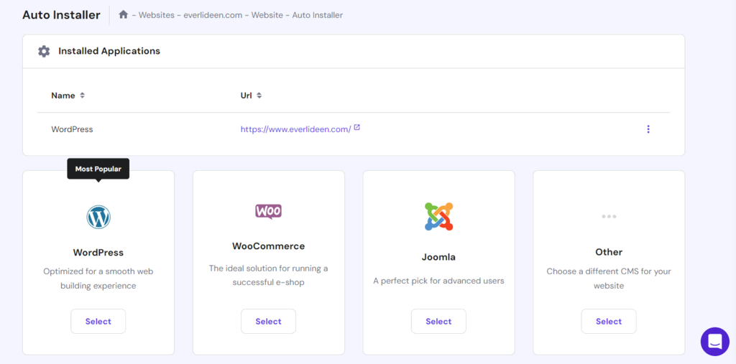Click the home icon in breadcrumb
The image size is (736, 364).
pos(124,14)
